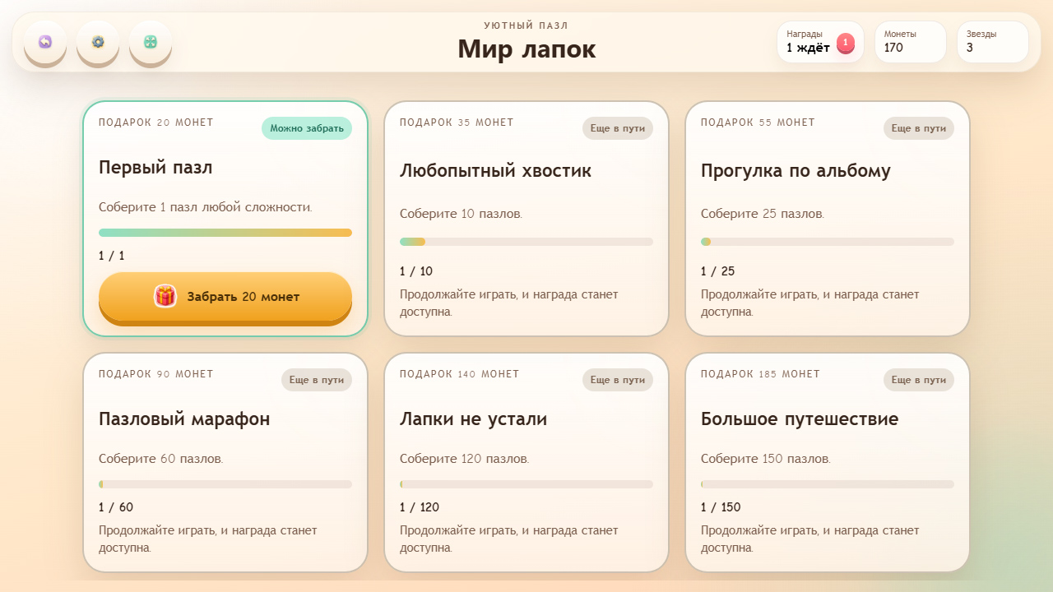Click 'Еще в пути' badge on Прогулка по альбому
1053x592 pixels.
point(919,128)
